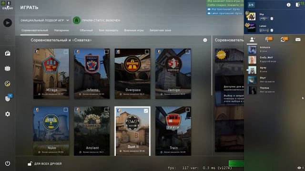Image resolution: width=305 pixels, height=171 pixels.
Task: Click the power quit icon
Action: [x=8, y=163]
